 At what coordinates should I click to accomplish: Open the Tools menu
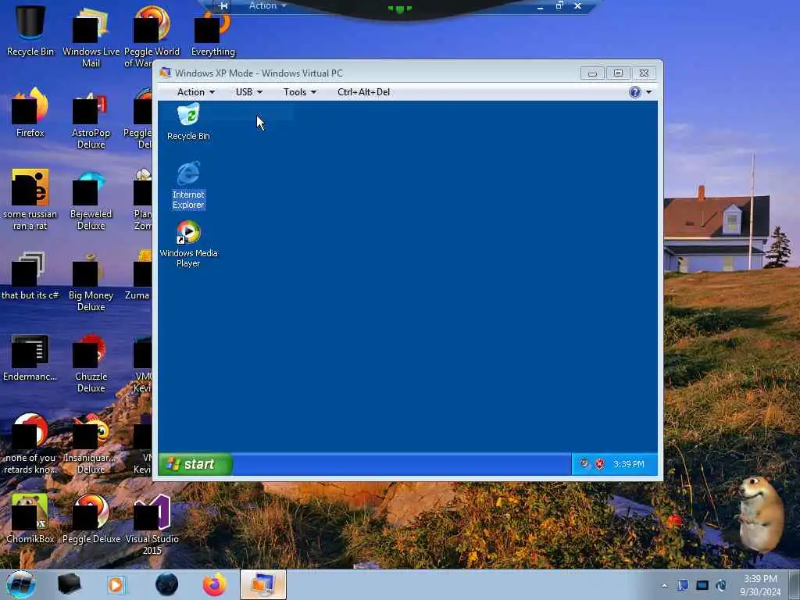(300, 92)
